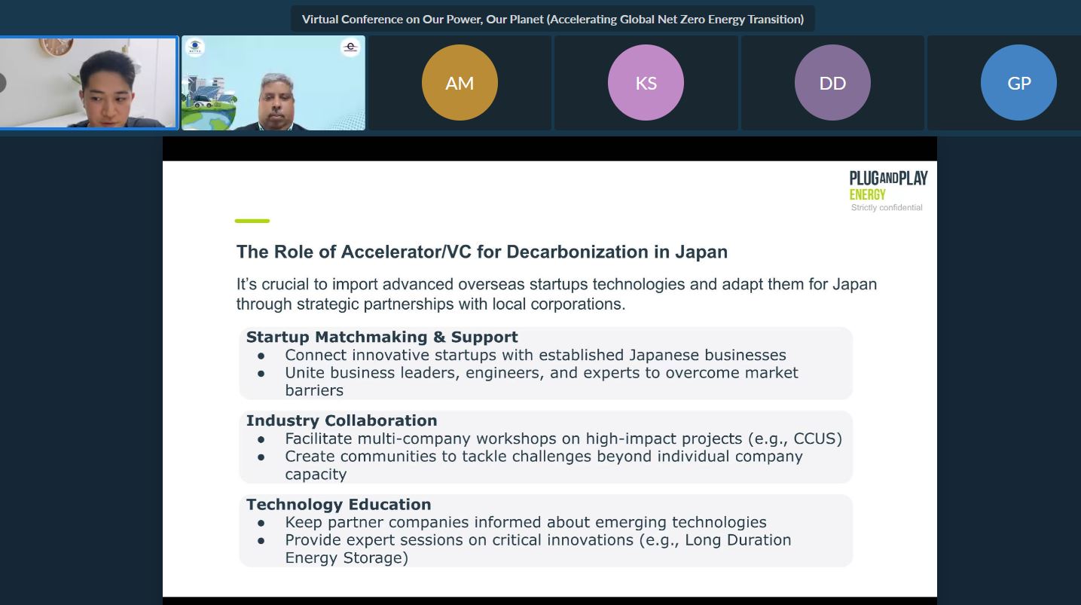
Task: Click the 'Strictly confidential' label
Action: tap(887, 208)
